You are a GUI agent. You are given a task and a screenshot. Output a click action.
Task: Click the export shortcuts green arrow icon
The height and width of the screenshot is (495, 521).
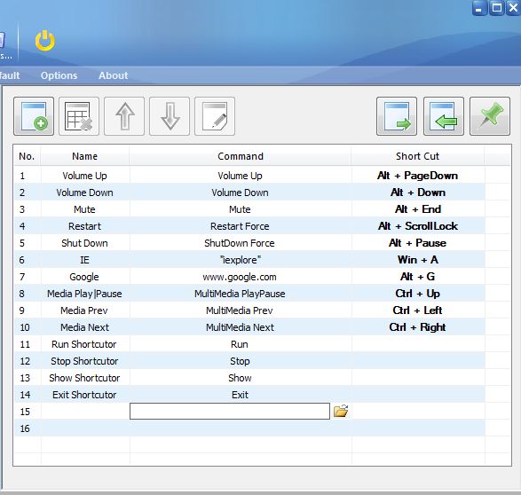(397, 116)
